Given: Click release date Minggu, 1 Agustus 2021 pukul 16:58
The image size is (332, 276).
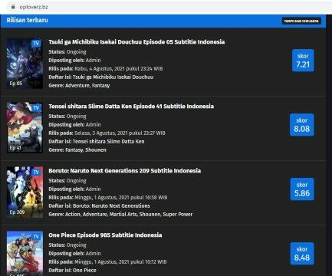Looking at the screenshot, I should coord(121,197).
